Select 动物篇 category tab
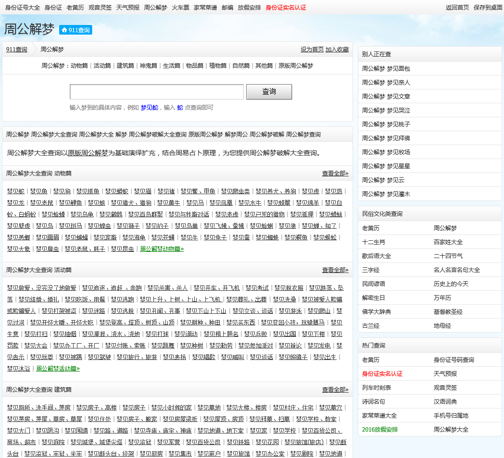The height and width of the screenshot is (458, 504). click(x=79, y=65)
